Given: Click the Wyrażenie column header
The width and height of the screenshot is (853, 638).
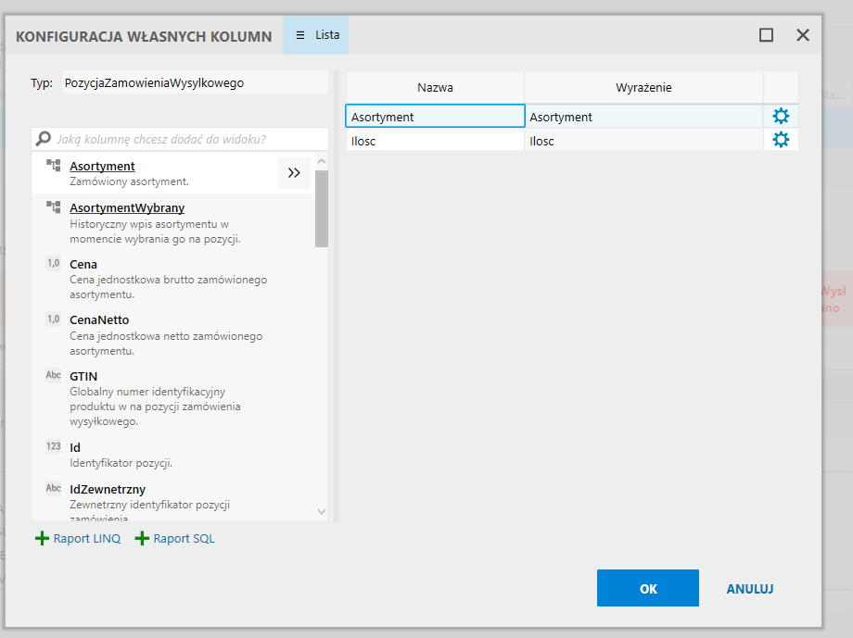Looking at the screenshot, I should (643, 87).
